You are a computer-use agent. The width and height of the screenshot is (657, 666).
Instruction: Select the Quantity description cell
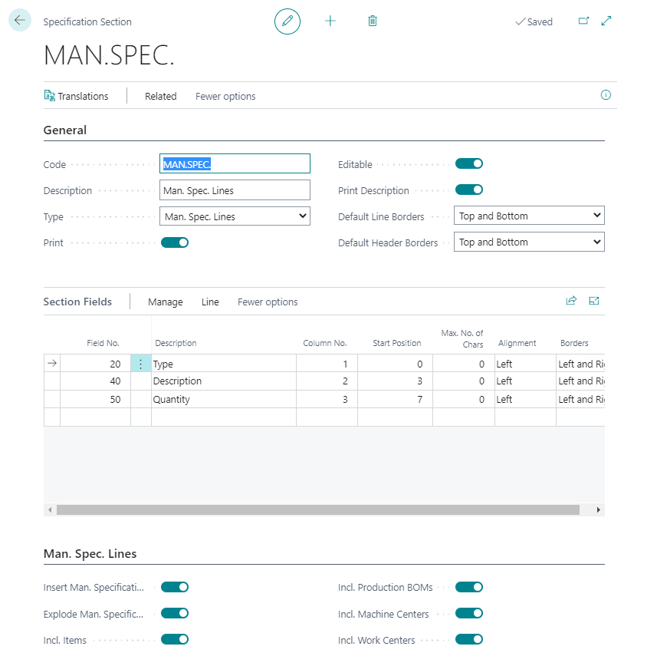point(224,399)
